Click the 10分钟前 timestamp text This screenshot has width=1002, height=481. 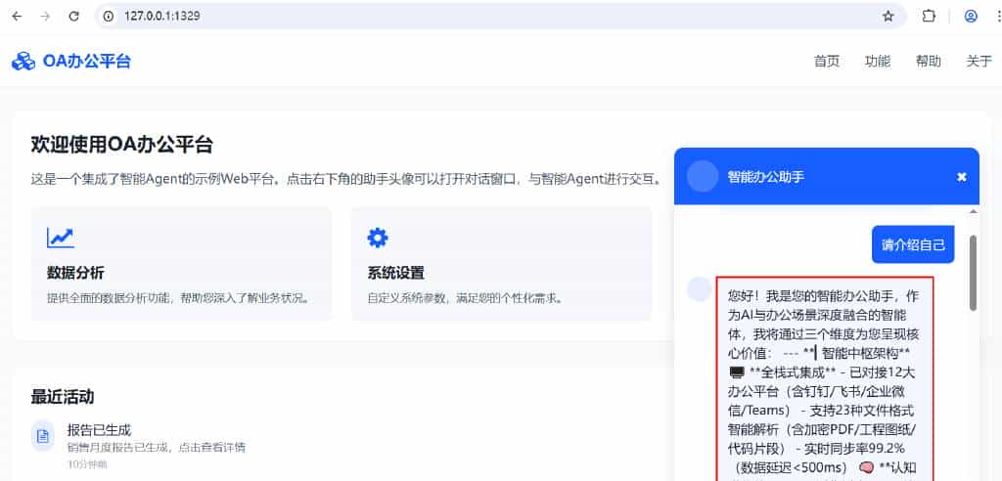coord(87,464)
